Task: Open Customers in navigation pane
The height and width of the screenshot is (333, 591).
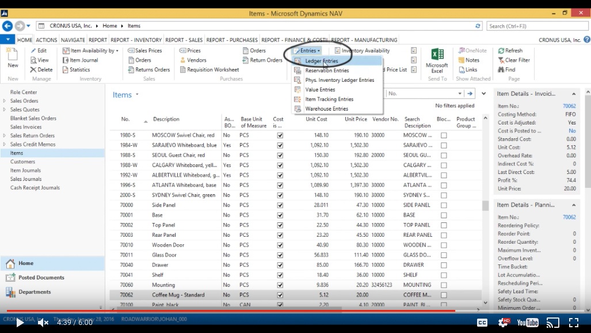Action: [22, 161]
